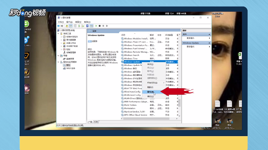
Task: Select the Windows Search service row
Action: pyautogui.click(x=150, y=55)
